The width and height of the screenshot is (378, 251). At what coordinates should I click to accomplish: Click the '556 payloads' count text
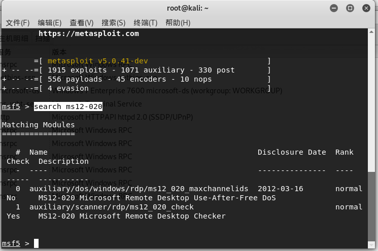click(75, 79)
